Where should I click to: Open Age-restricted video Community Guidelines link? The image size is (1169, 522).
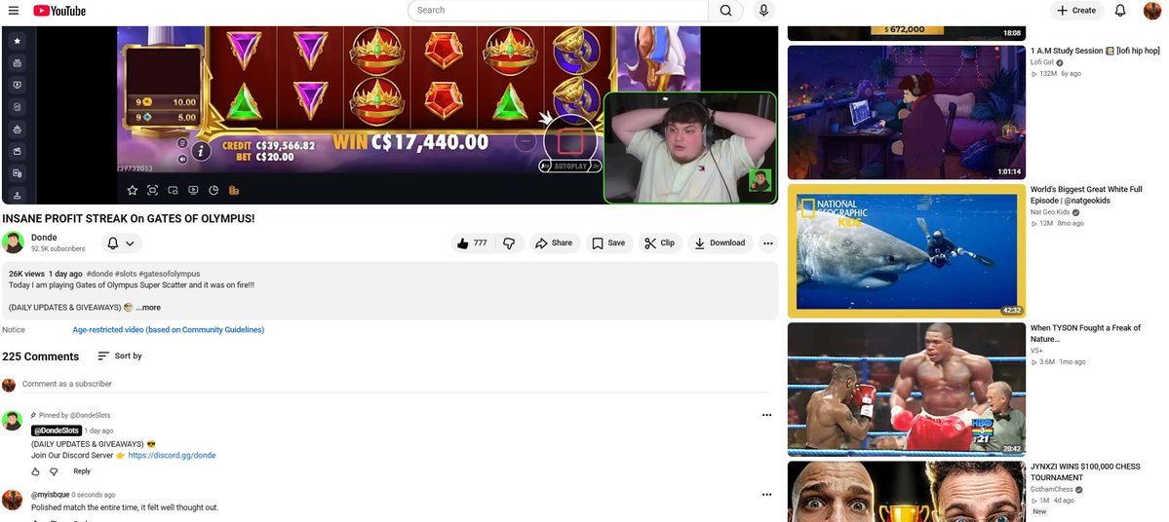pos(169,330)
